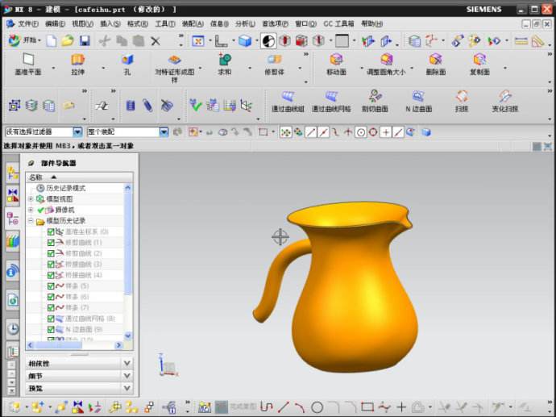Uncheck the 样条 (5) feature checkbox
Screen dimensions: 556x417
coord(51,286)
